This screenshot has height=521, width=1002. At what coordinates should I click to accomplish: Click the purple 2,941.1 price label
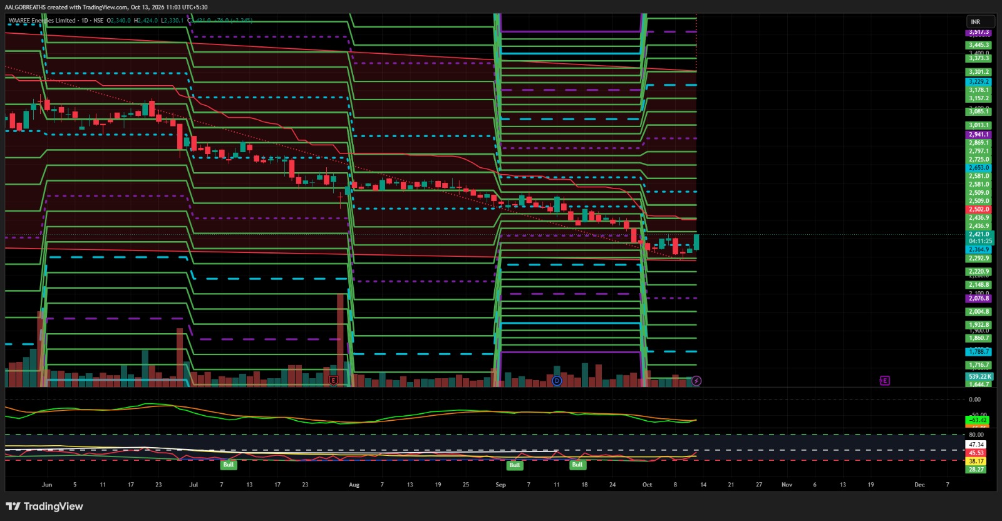click(x=979, y=134)
